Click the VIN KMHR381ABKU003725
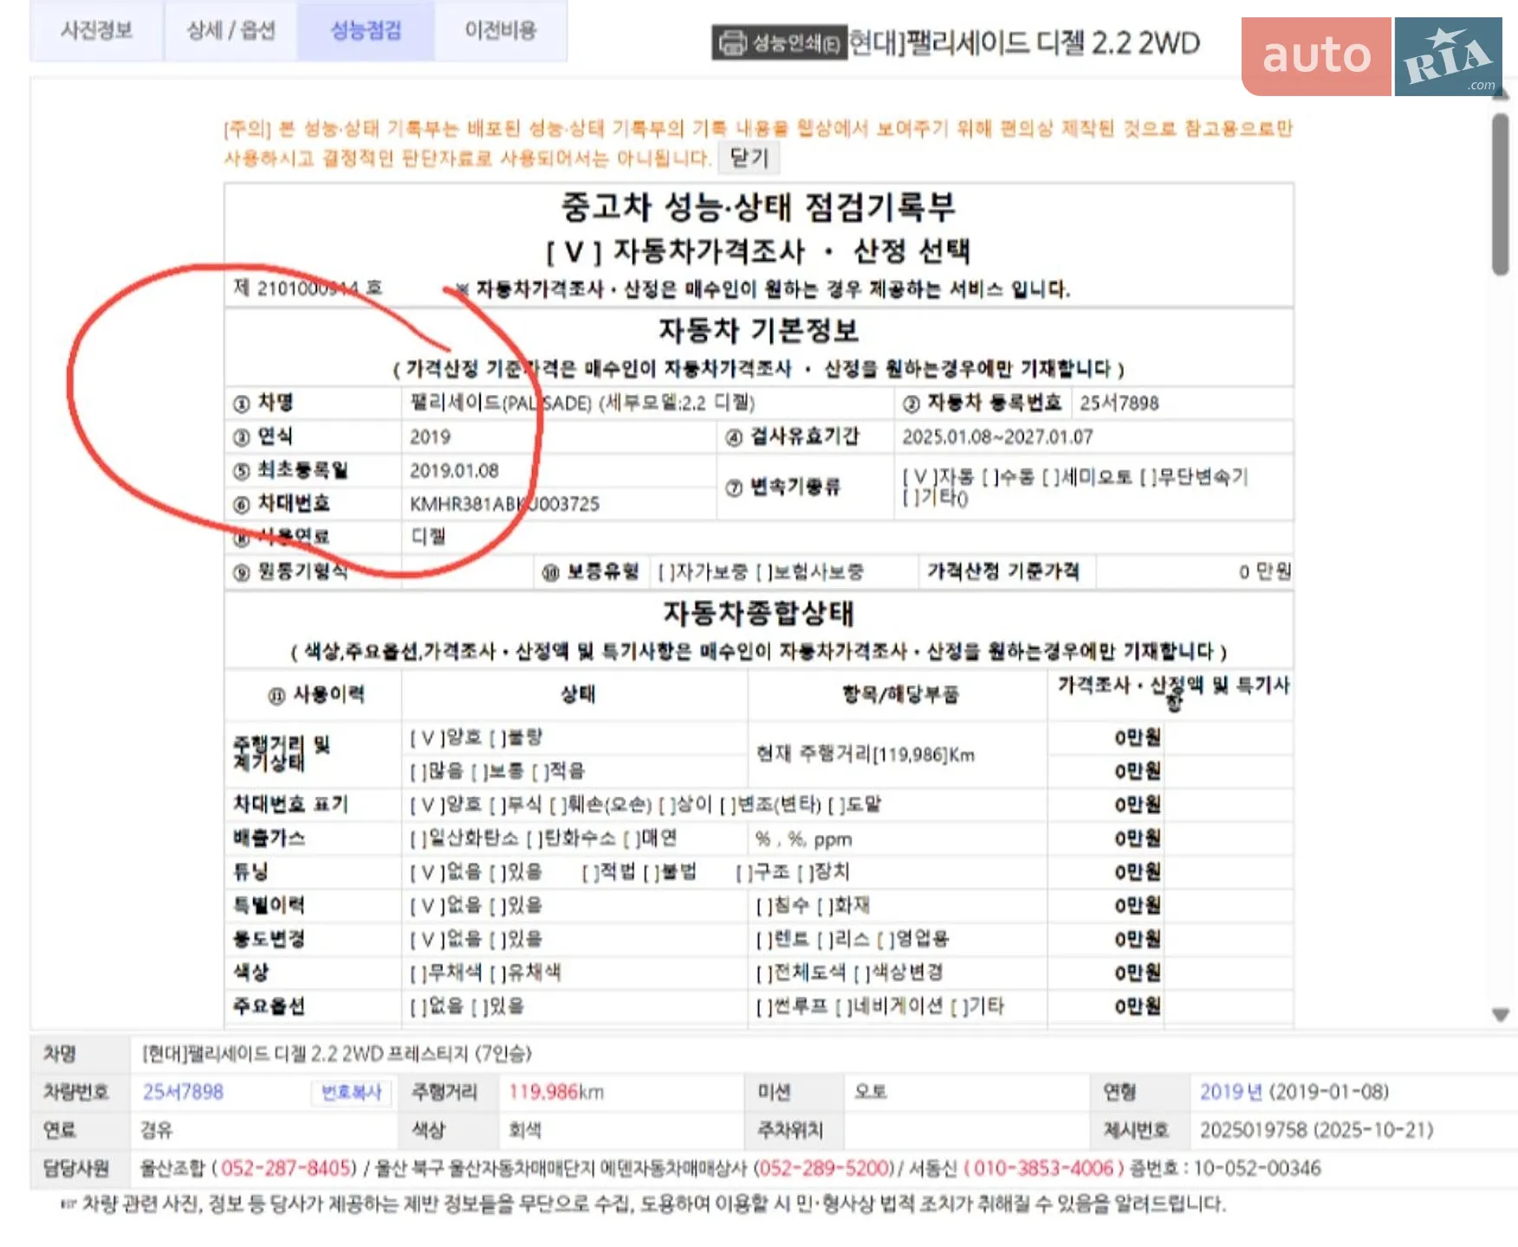Viewport: 1518px width, 1247px height. click(504, 504)
